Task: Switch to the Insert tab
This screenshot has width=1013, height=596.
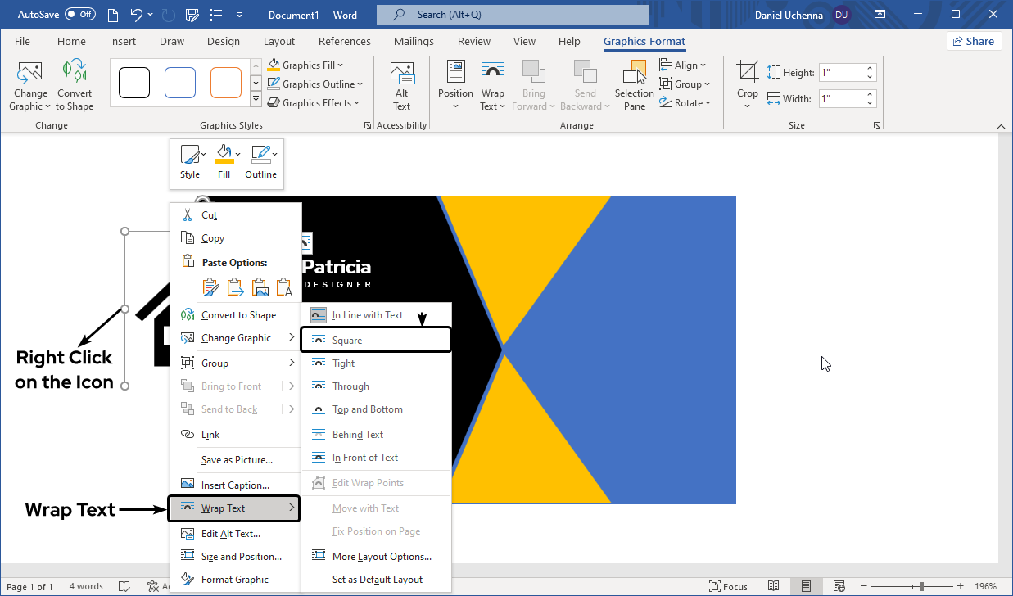Action: pos(123,42)
